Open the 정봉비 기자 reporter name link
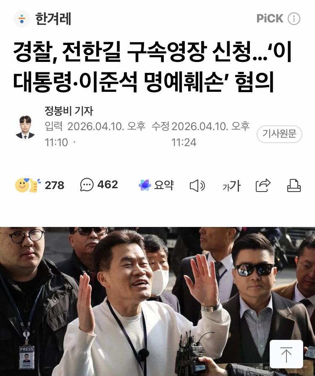This screenshot has height=376, width=315. (x=69, y=111)
